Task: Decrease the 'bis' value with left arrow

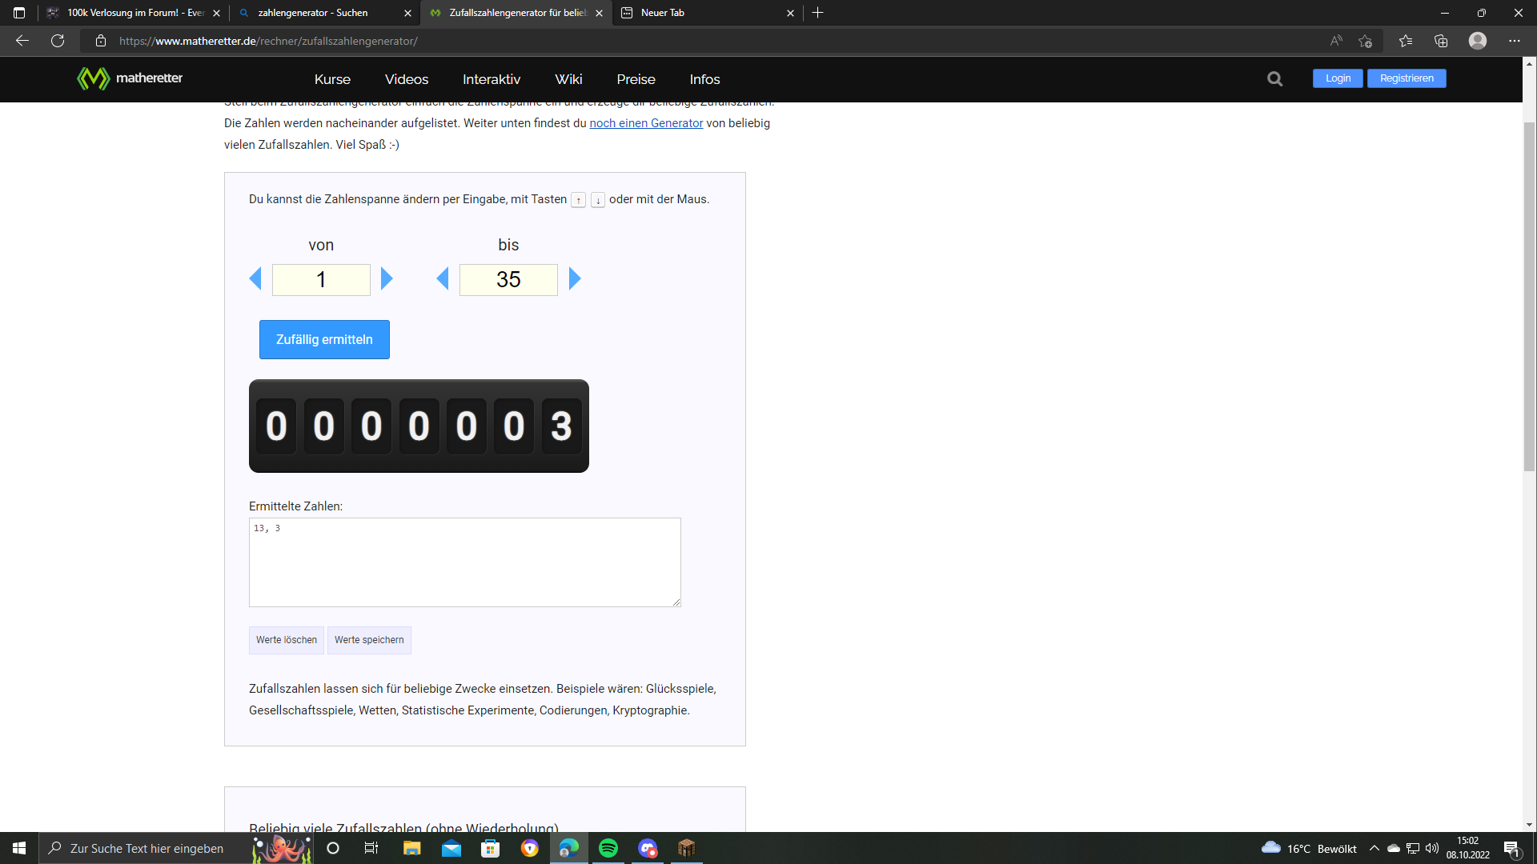Action: 443,278
